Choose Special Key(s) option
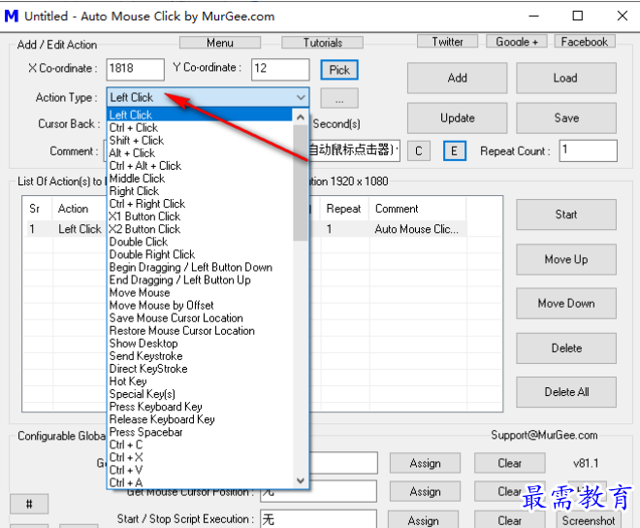Viewport: 640px width, 528px height. click(x=200, y=393)
